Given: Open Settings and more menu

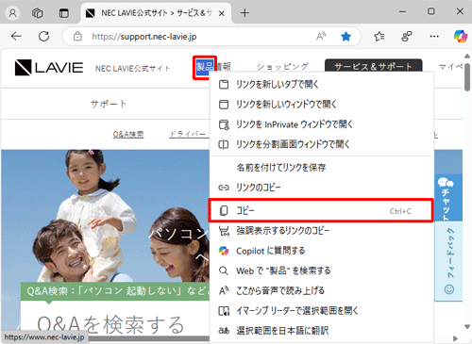Looking at the screenshot, I should pos(434,37).
